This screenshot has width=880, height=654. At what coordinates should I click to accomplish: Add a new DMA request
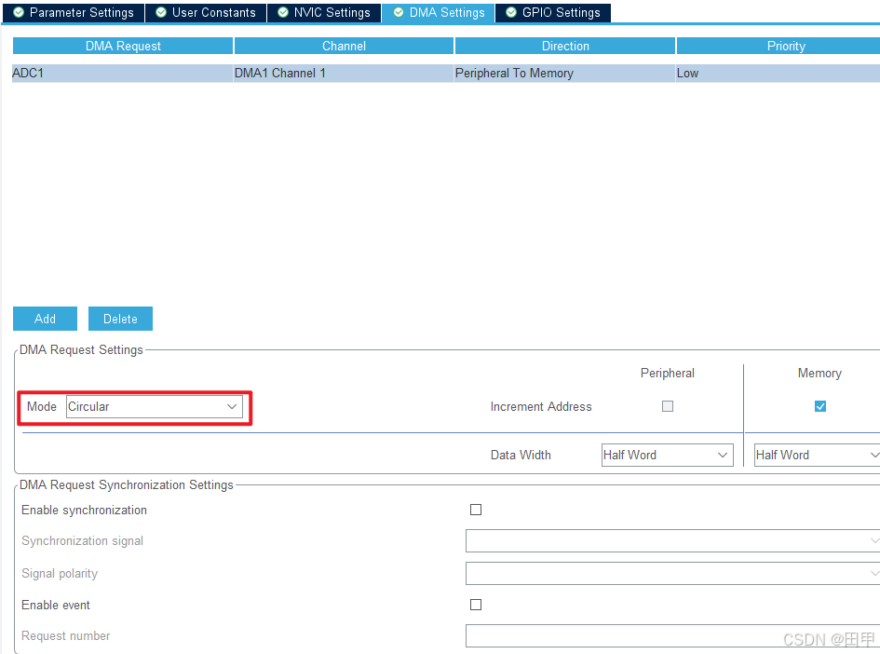[x=45, y=319]
